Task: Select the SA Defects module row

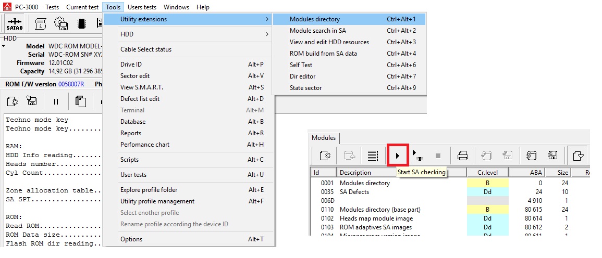Action: pyautogui.click(x=450, y=191)
